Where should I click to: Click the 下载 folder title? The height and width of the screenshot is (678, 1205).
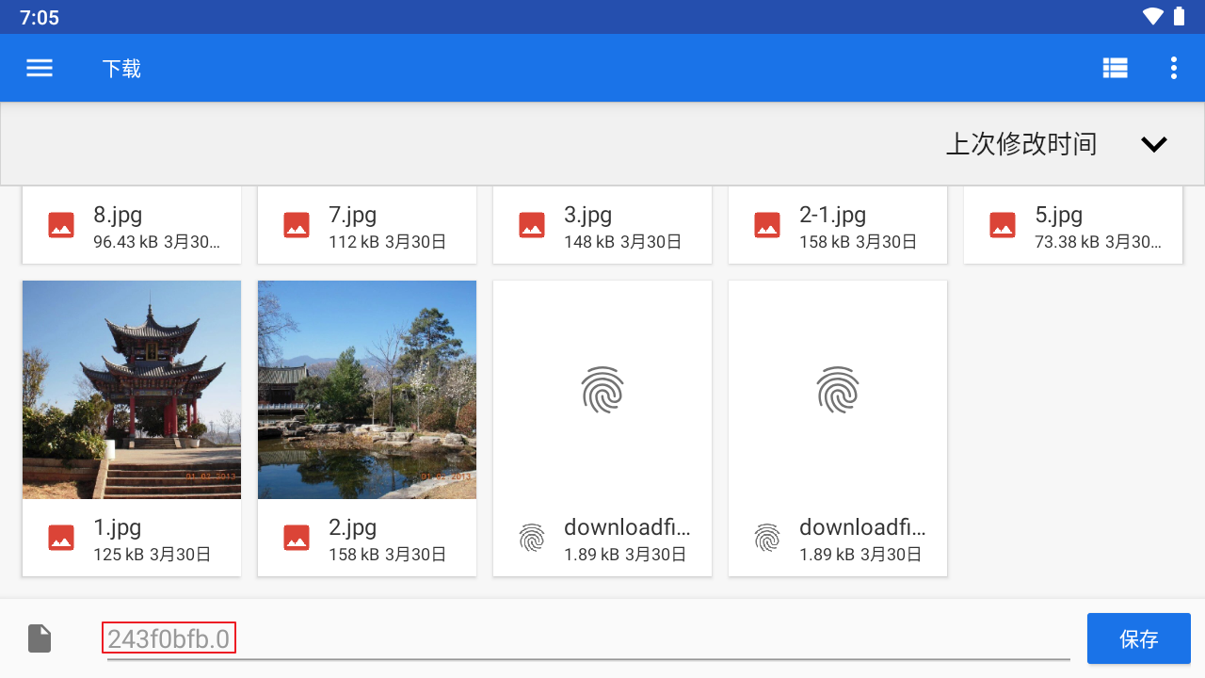(x=121, y=69)
